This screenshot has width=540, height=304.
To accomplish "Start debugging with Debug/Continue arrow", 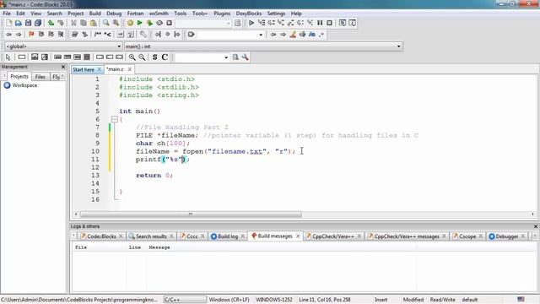I will click(x=251, y=23).
